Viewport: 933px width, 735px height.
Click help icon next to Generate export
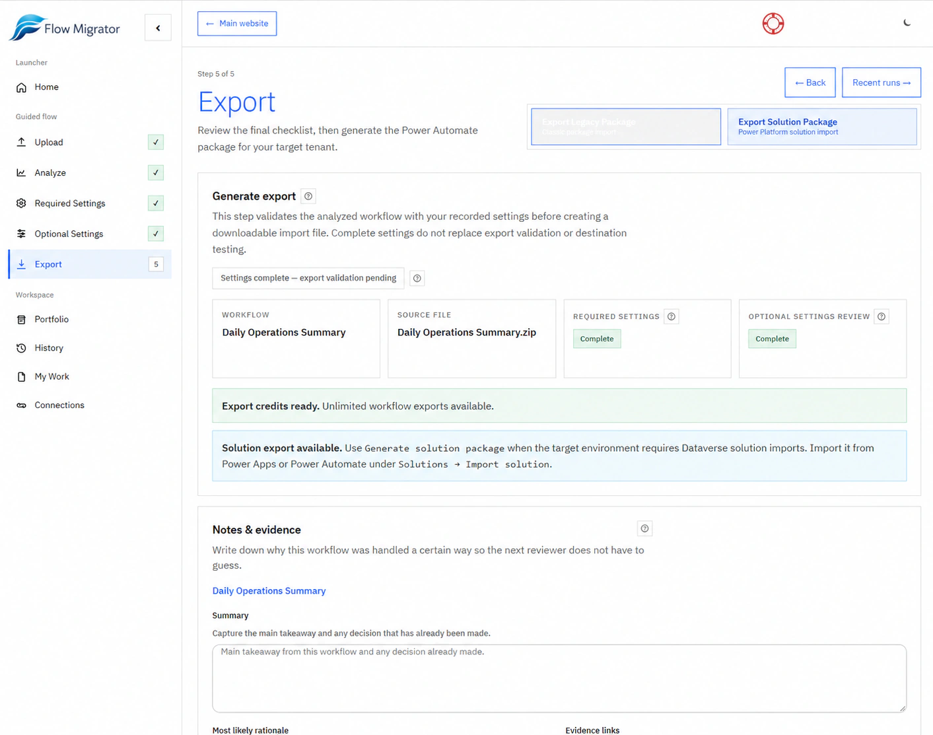pyautogui.click(x=308, y=196)
